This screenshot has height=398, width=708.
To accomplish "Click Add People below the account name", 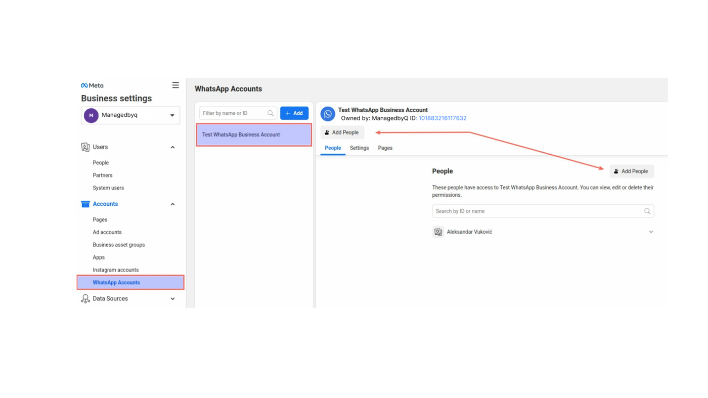I will click(x=342, y=132).
